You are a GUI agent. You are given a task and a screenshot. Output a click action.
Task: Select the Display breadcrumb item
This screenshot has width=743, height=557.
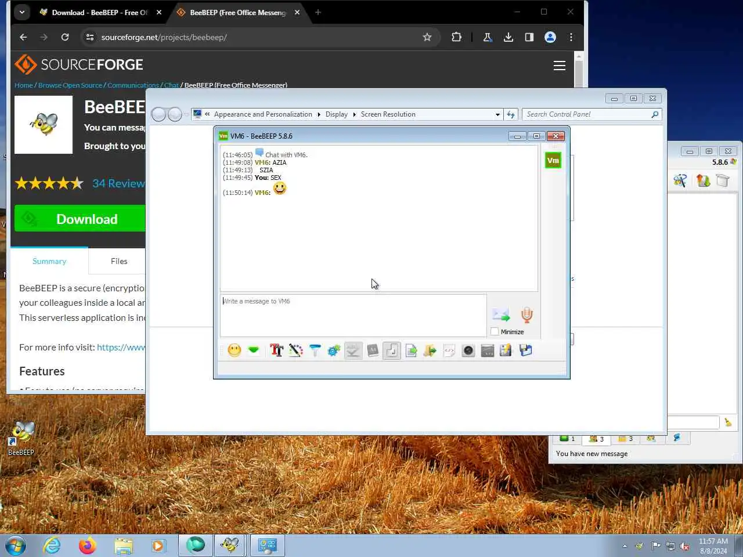pyautogui.click(x=337, y=114)
